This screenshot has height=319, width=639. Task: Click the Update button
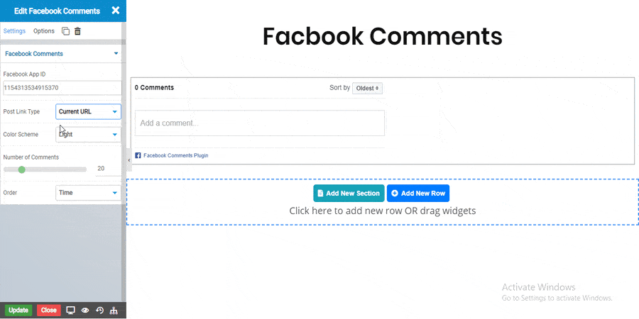pyautogui.click(x=18, y=310)
